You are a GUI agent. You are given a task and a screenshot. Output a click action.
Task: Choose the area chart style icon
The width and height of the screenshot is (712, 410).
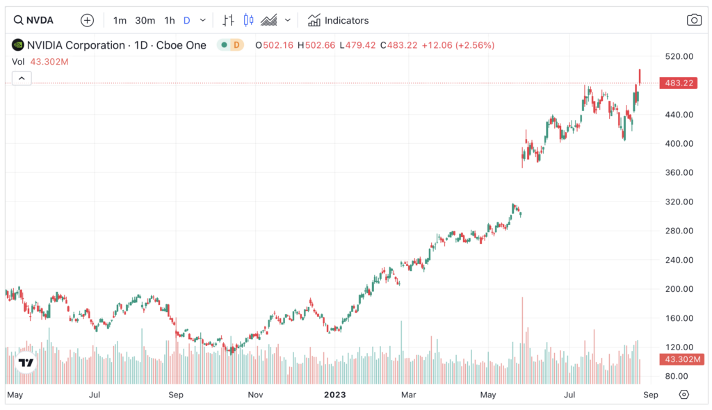pos(269,20)
